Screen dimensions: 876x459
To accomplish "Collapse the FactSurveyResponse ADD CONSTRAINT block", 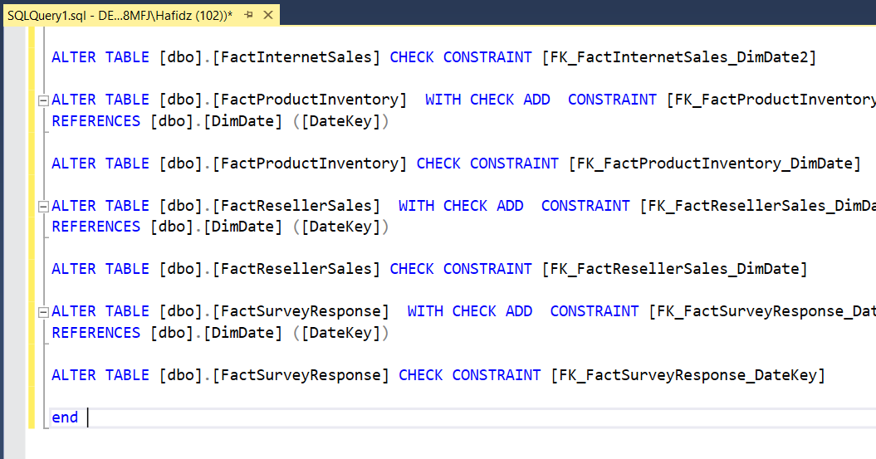I will coord(42,311).
